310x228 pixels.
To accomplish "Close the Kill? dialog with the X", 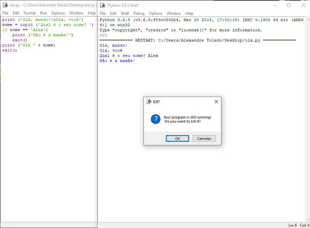I will pos(216,102).
